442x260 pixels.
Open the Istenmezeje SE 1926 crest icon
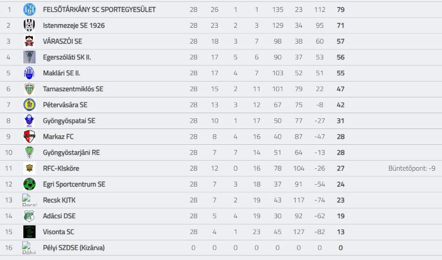click(x=29, y=25)
